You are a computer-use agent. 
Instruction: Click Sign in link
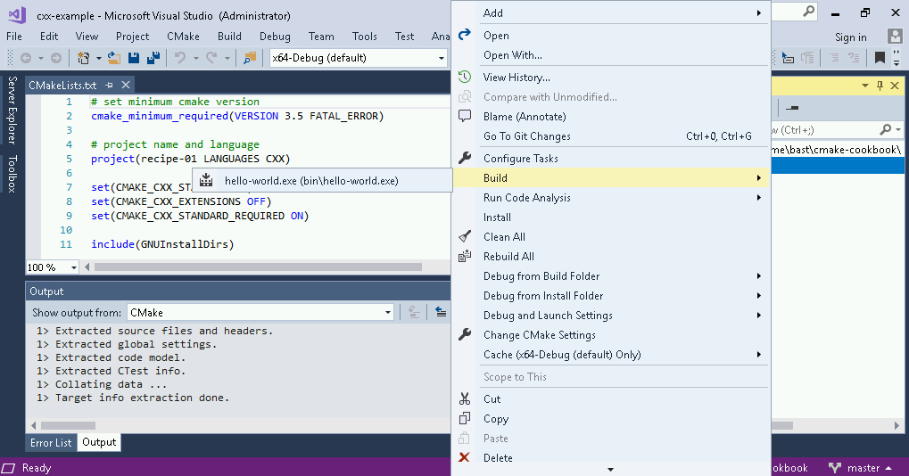(850, 37)
